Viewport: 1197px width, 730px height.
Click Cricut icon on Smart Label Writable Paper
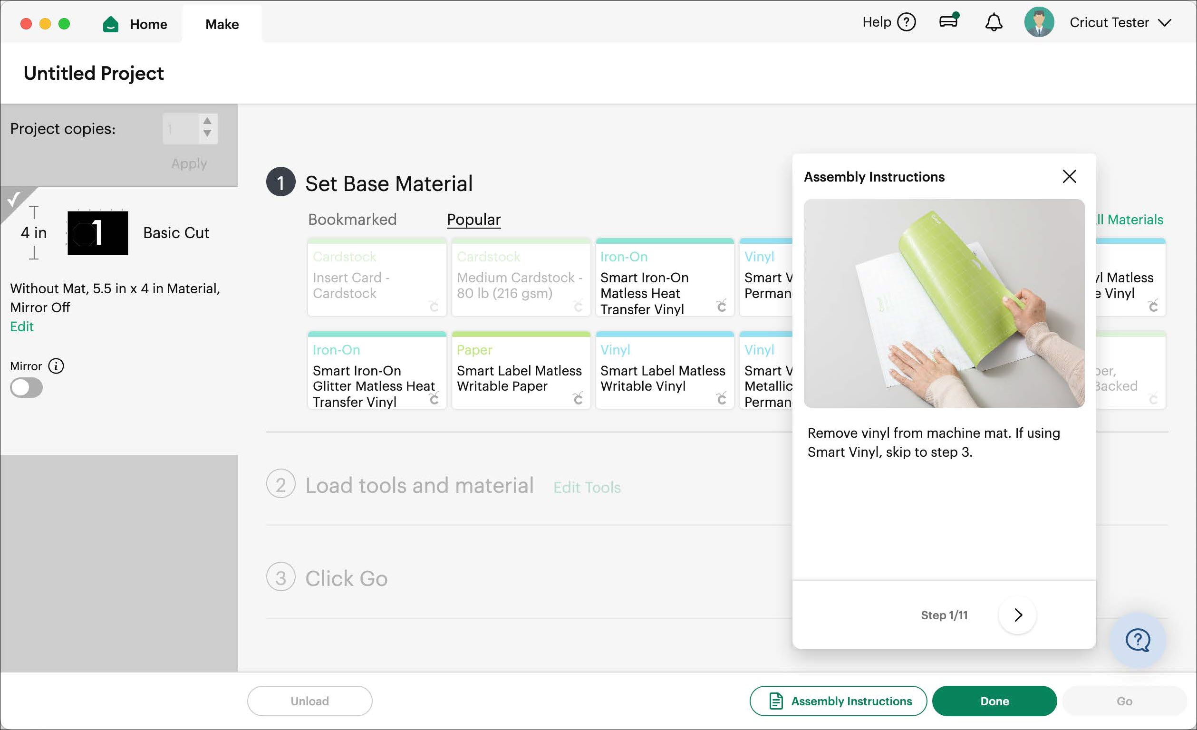tap(578, 399)
